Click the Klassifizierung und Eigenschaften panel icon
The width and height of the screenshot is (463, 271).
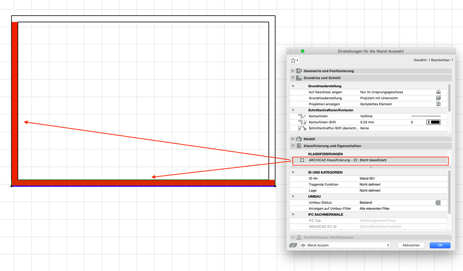299,146
